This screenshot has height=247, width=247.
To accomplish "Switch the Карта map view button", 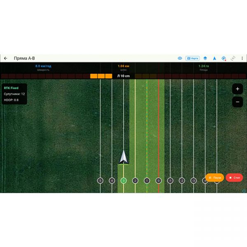I will (x=193, y=58).
